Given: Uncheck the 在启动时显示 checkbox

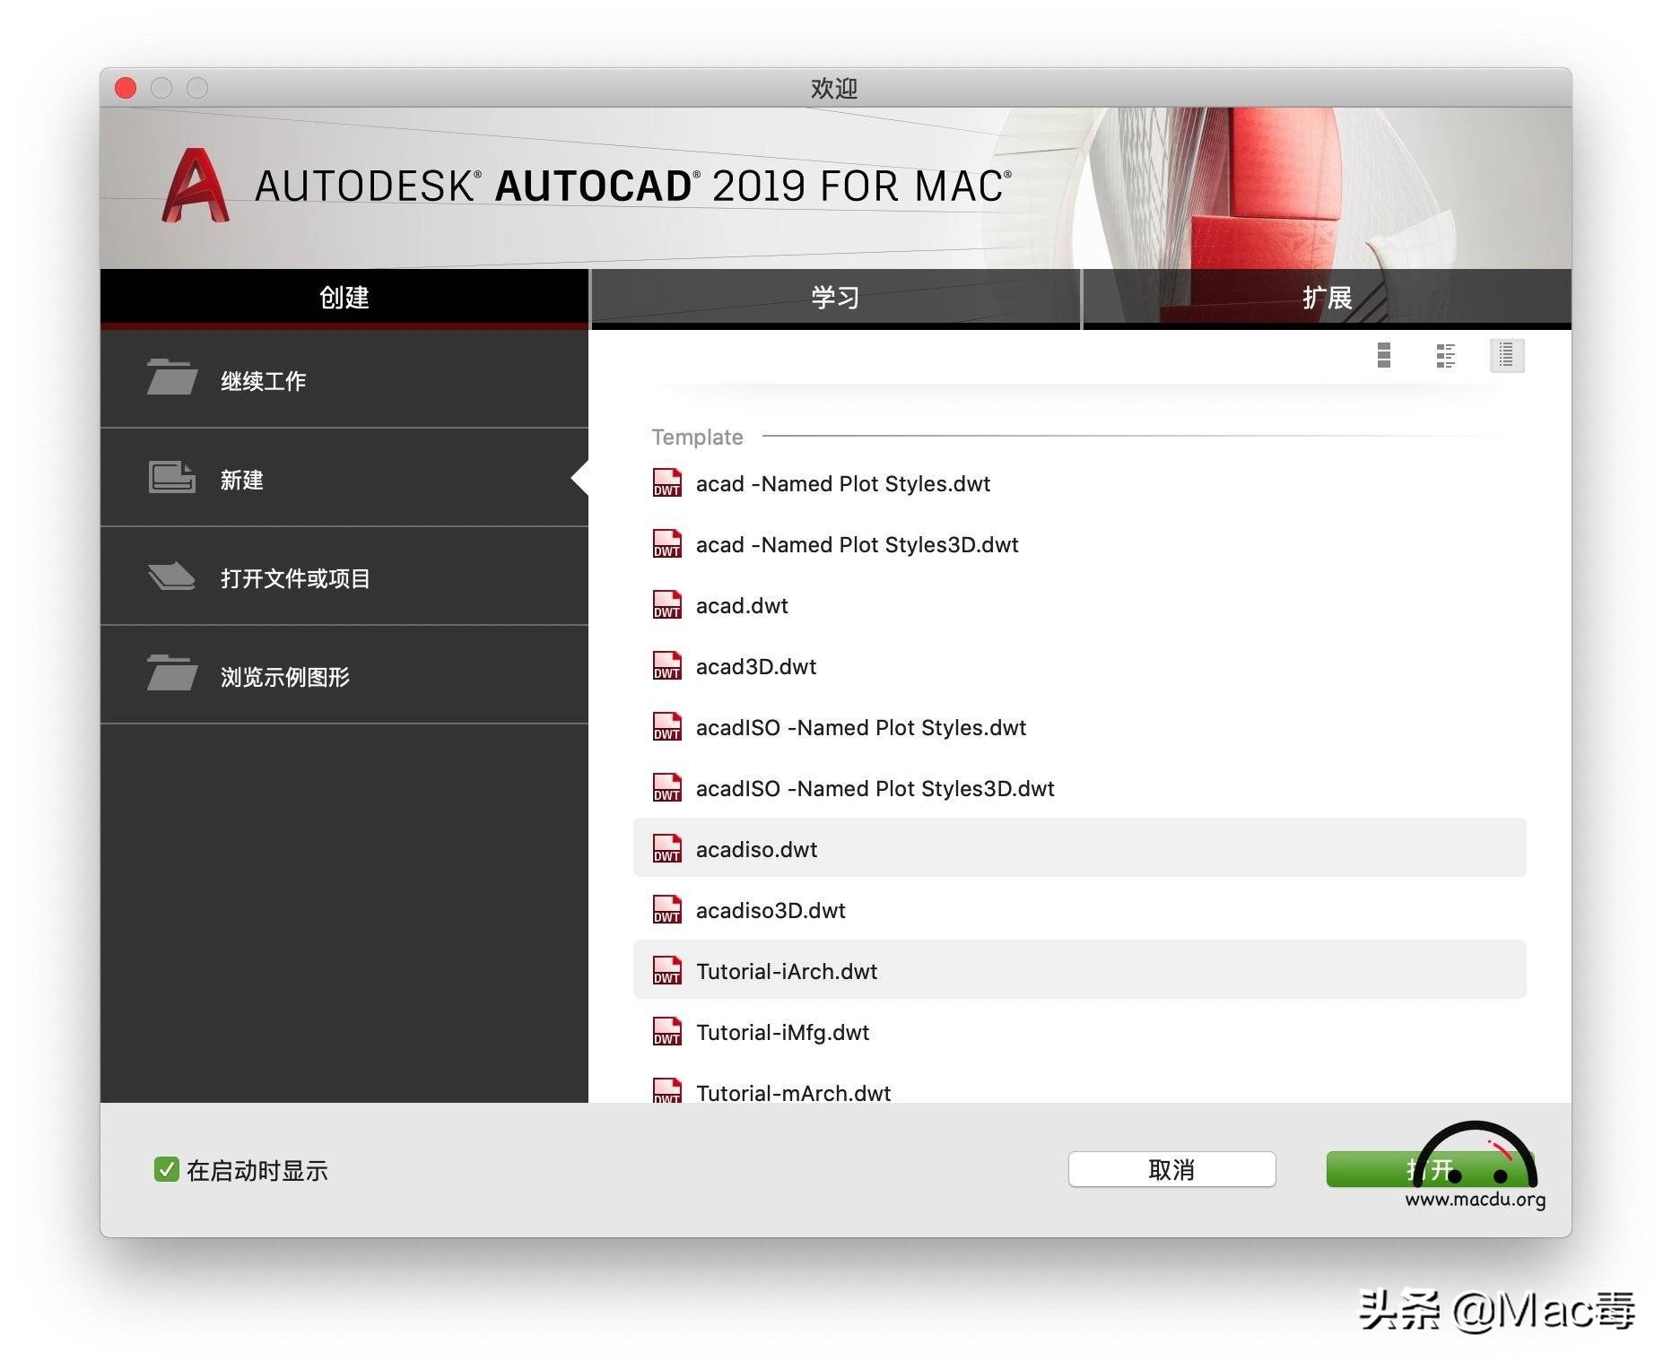Looking at the screenshot, I should click(x=166, y=1169).
